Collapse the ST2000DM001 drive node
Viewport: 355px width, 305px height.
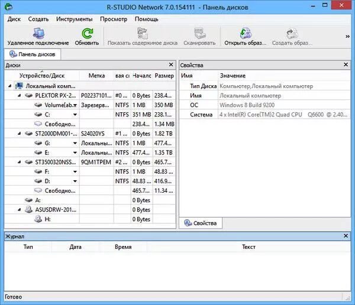[x=20, y=134]
